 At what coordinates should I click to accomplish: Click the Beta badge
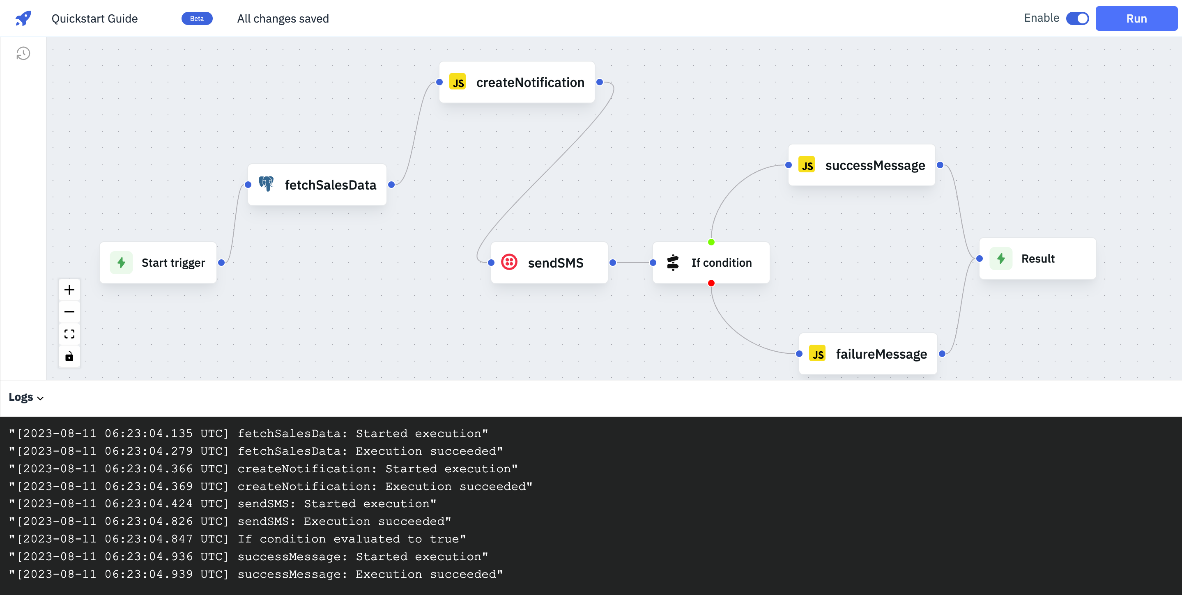197,18
